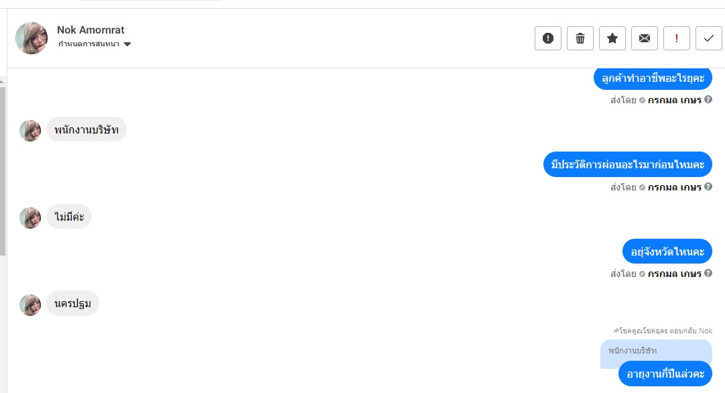Click the spam report octagon icon
725x393 pixels.
[547, 38]
